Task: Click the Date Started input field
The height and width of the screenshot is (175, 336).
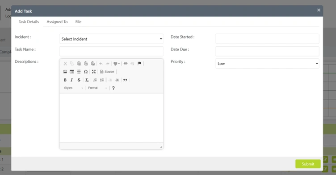Action: click(x=267, y=39)
